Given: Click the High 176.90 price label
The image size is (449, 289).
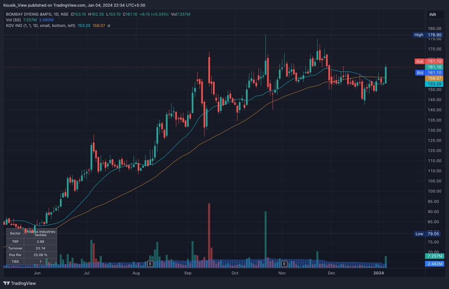Looking at the screenshot, I should pos(427,35).
